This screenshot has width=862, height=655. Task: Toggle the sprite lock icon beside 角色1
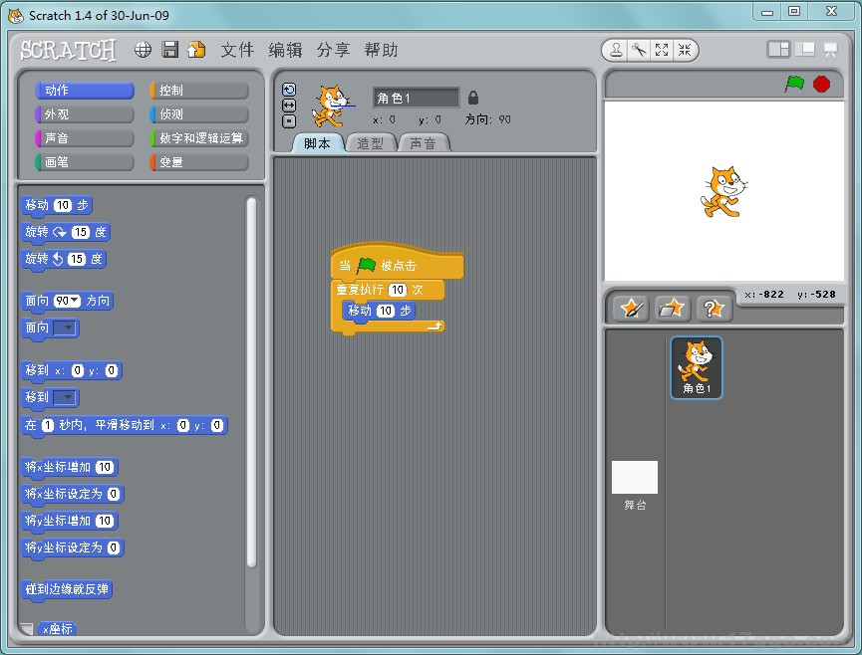473,98
